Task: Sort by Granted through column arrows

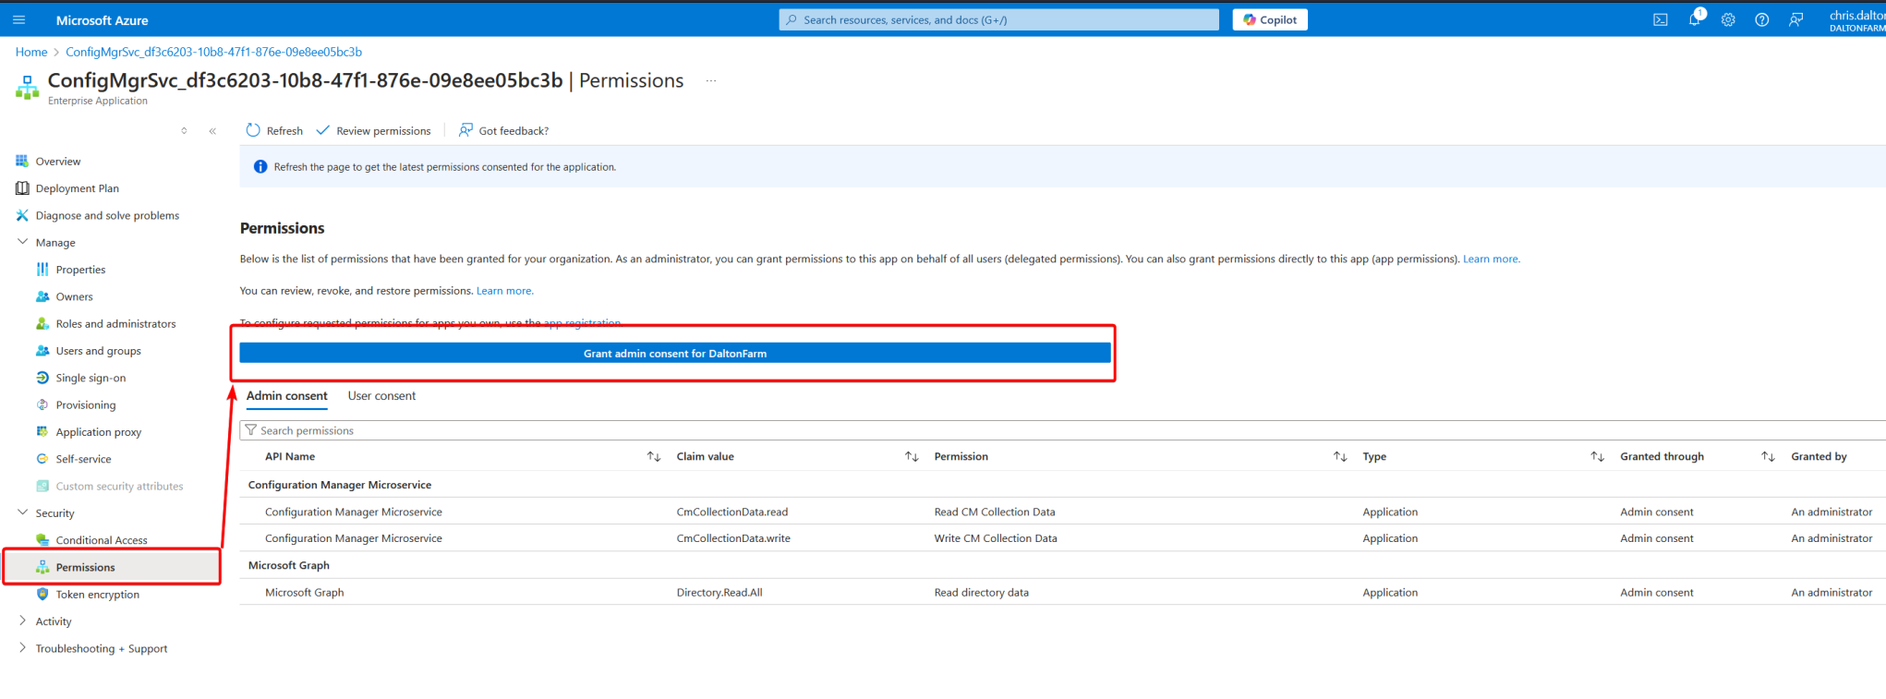Action: (1768, 456)
